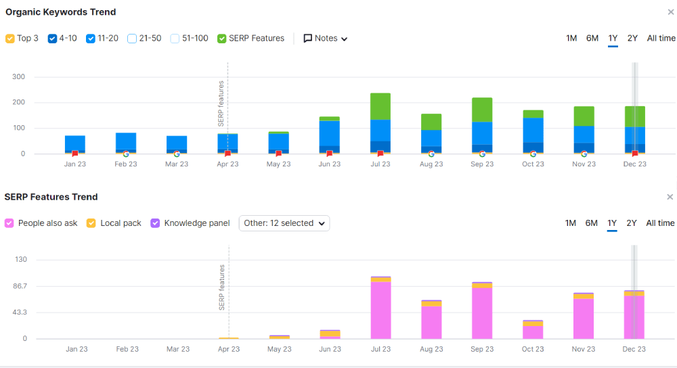Image resolution: width=677 pixels, height=368 pixels.
Task: Disable the SERP Features checkbox
Action: pyautogui.click(x=222, y=39)
